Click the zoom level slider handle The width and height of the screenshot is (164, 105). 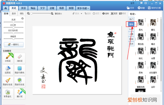click(31, 13)
